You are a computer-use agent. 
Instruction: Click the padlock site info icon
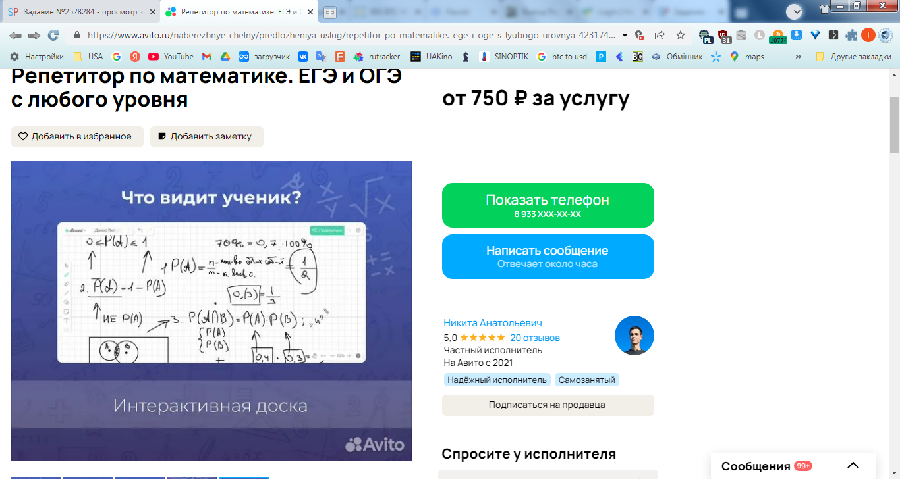(77, 35)
